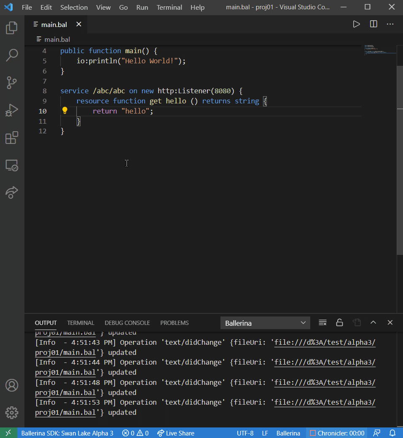Toggle output scroll lock
The height and width of the screenshot is (438, 403).
click(339, 323)
